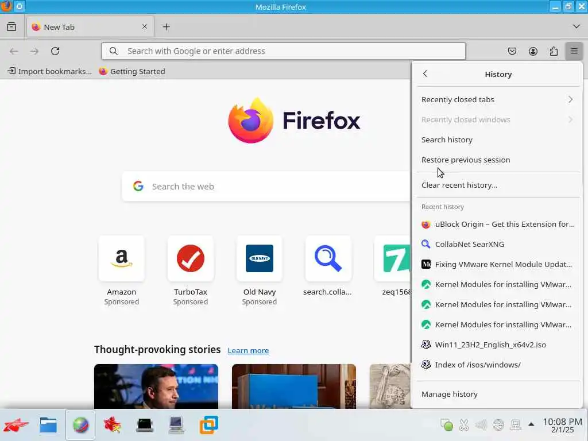Launch terminal from taskbar
Viewport: 588px width, 441px height.
(x=144, y=425)
